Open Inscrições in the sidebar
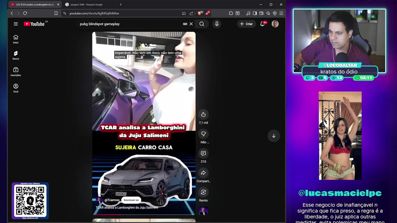This screenshot has height=223, width=397. (x=16, y=72)
